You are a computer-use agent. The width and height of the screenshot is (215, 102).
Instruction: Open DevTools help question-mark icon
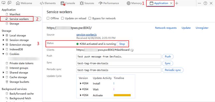pos(205,3)
